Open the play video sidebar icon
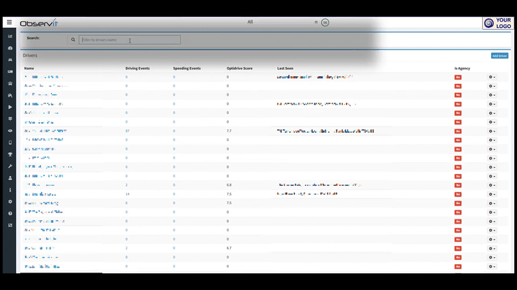The height and width of the screenshot is (290, 517). pyautogui.click(x=10, y=107)
